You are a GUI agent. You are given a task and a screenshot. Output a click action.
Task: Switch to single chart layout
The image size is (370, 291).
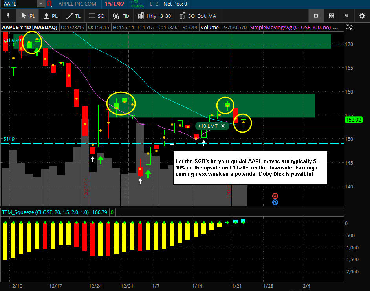[316, 16]
